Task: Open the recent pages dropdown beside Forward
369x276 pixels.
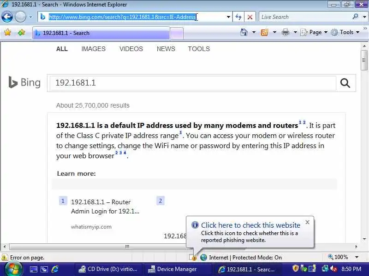Action: (x=30, y=17)
